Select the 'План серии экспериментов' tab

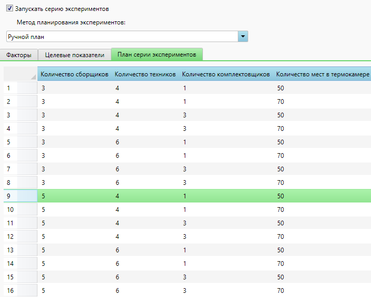(x=157, y=55)
